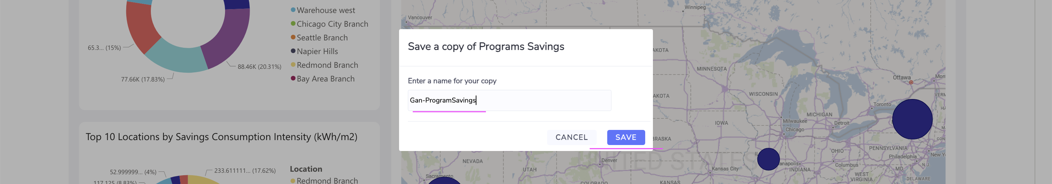Click the Ottawa marker on the map
This screenshot has width=1052, height=184.
point(911,83)
